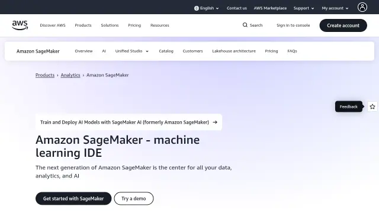This screenshot has width=379, height=213.
Task: Click the star feedback icon
Action: [372, 106]
